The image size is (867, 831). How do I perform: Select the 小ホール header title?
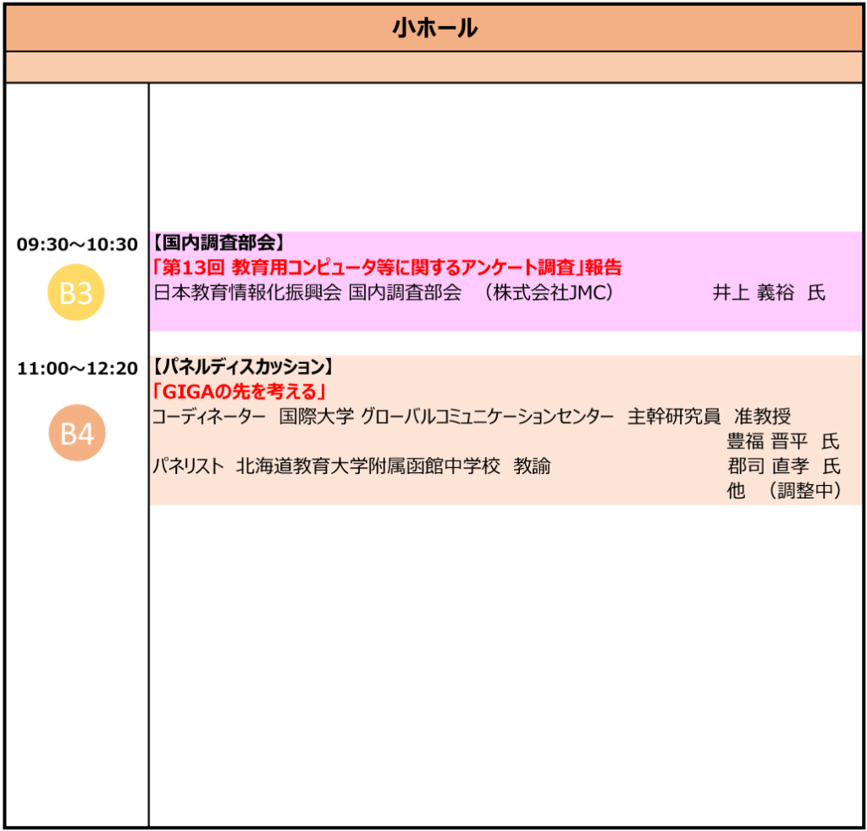[433, 29]
